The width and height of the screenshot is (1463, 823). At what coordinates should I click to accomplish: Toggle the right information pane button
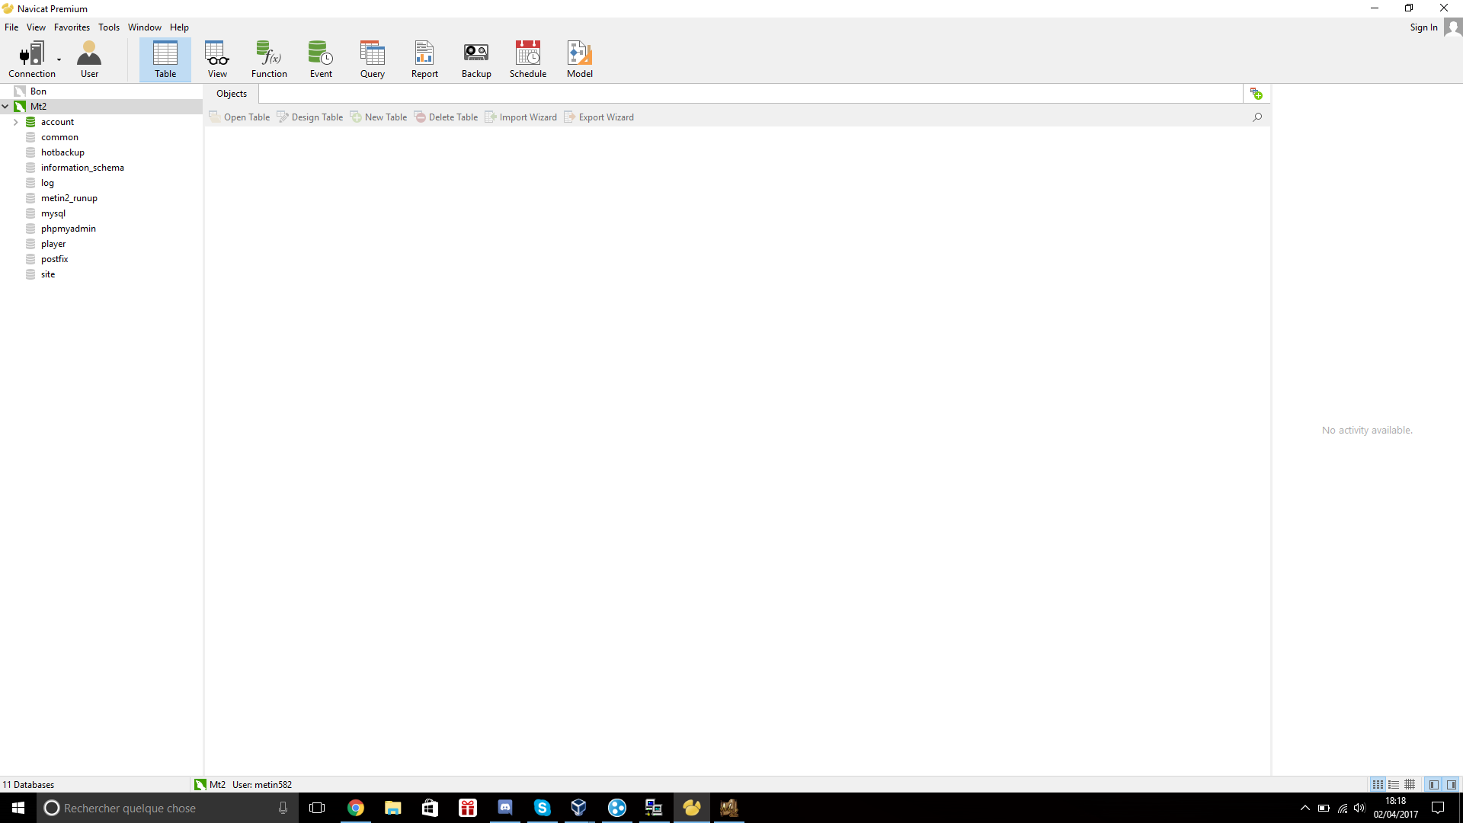click(x=1452, y=785)
